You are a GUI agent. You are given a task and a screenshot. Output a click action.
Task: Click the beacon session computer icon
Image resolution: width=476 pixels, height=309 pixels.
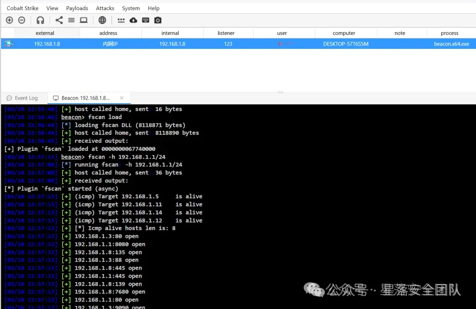tap(8, 44)
